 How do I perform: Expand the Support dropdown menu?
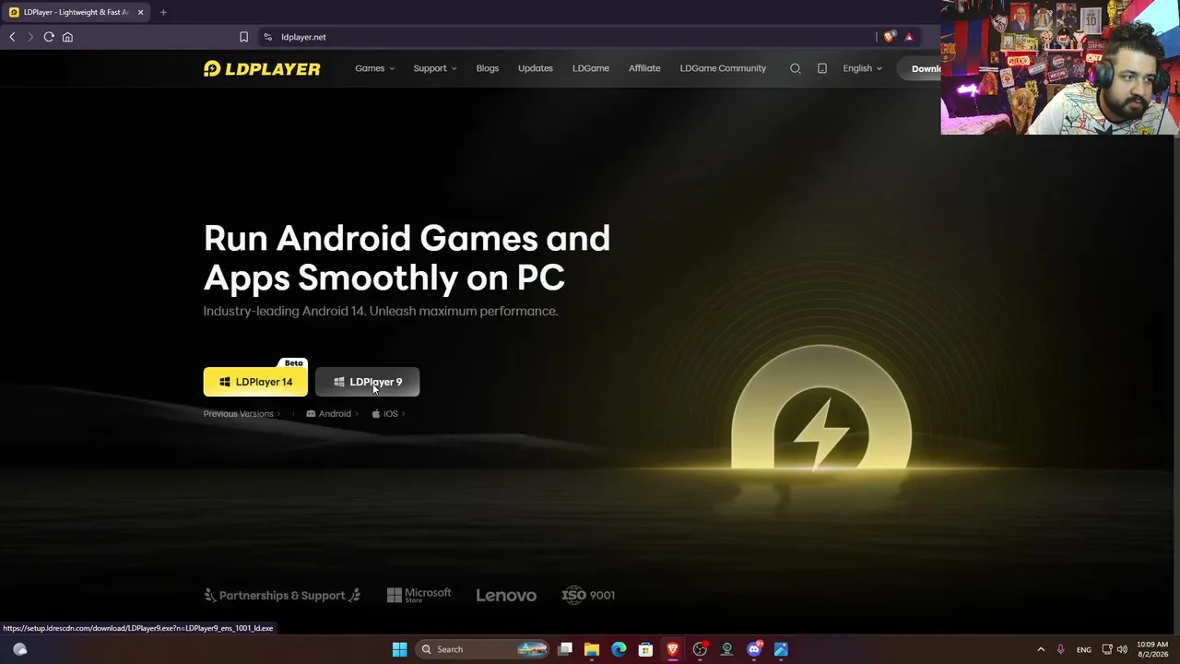(435, 68)
